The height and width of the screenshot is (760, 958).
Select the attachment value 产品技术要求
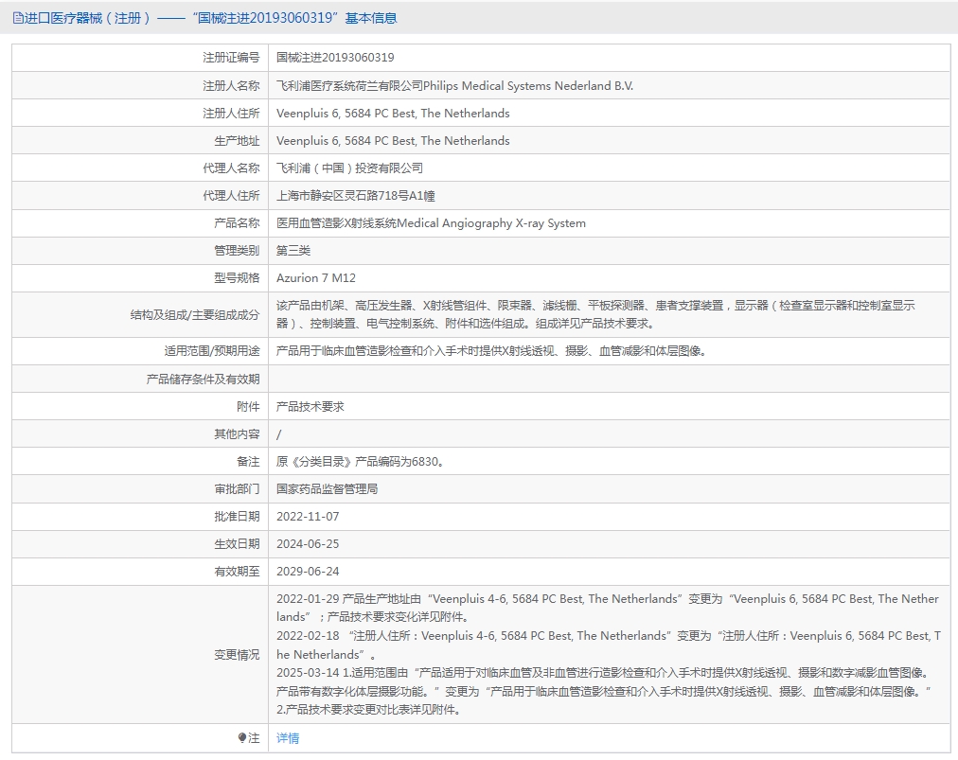click(310, 406)
